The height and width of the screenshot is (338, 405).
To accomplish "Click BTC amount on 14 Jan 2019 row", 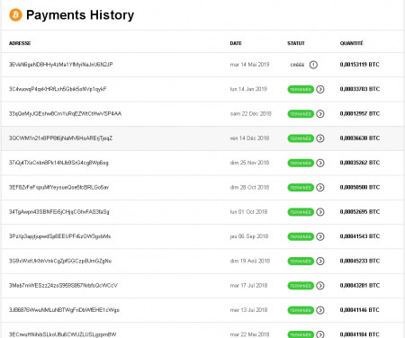I will click(360, 89).
